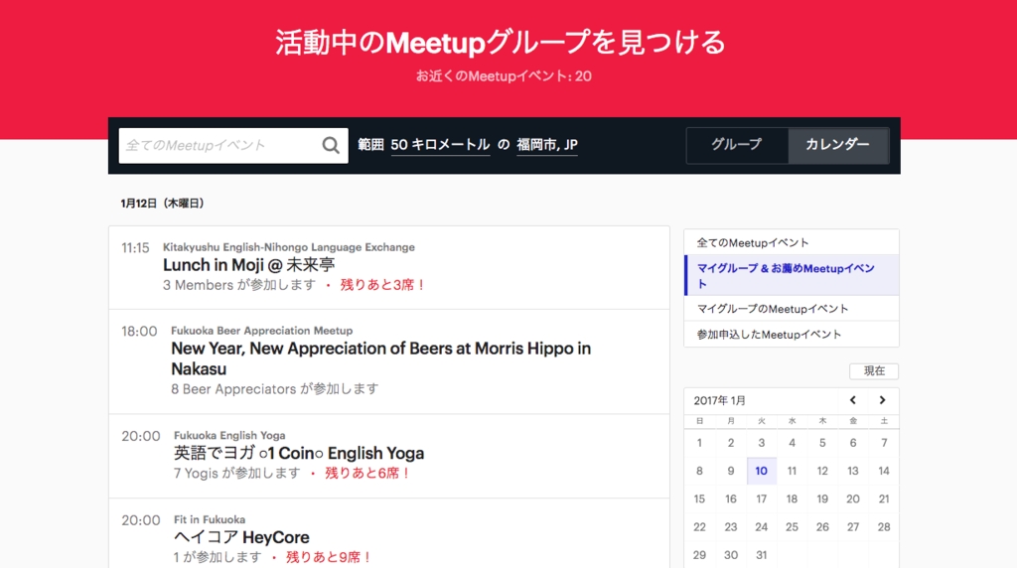Switch to カレンダー tab

[x=837, y=145]
